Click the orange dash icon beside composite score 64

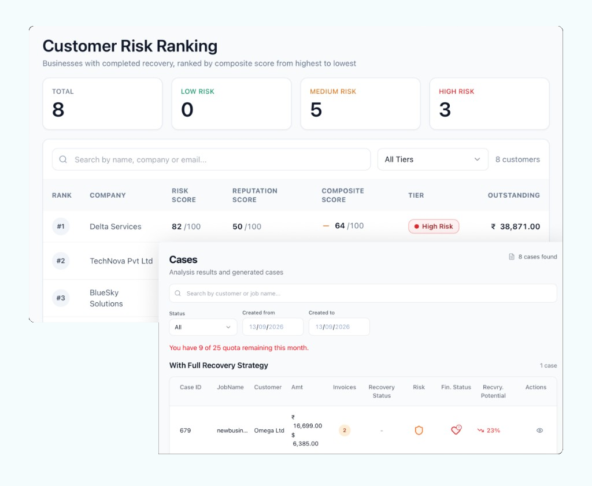coord(326,226)
